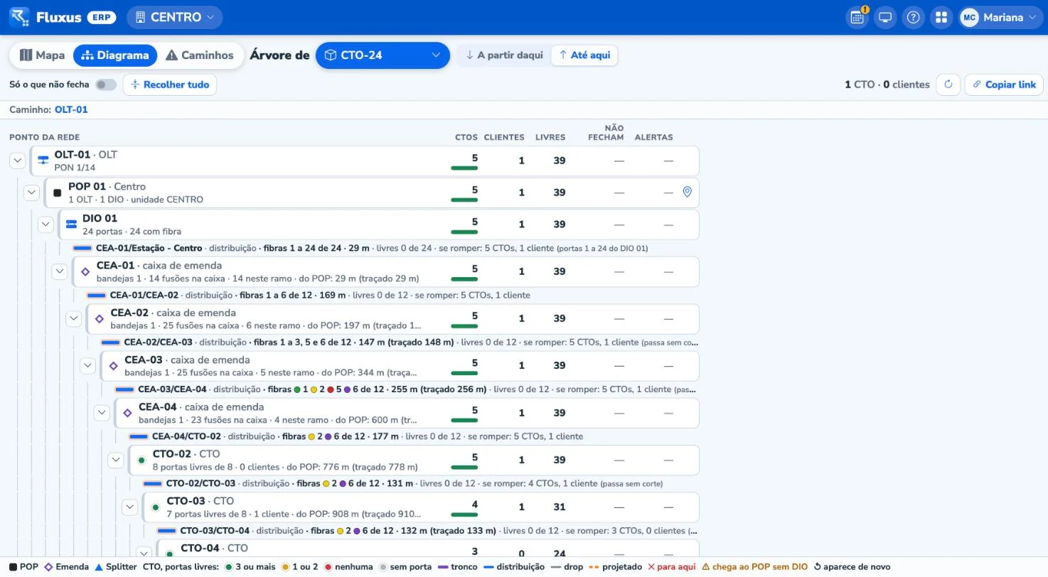Collapse the CTO-02 tree node
This screenshot has height=577, width=1048.
click(x=116, y=460)
